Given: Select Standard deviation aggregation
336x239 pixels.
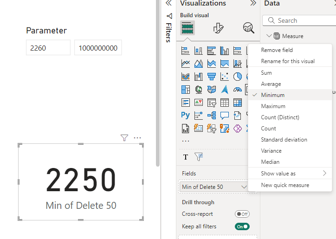Looking at the screenshot, I should [290, 140].
